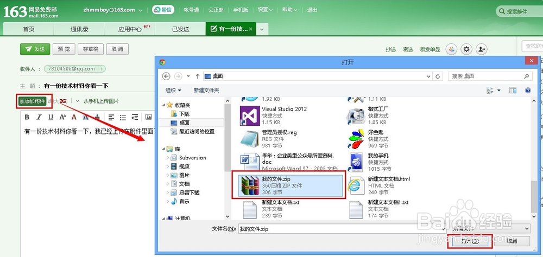
Task: Open the 应用中心 tab
Action: (130, 29)
